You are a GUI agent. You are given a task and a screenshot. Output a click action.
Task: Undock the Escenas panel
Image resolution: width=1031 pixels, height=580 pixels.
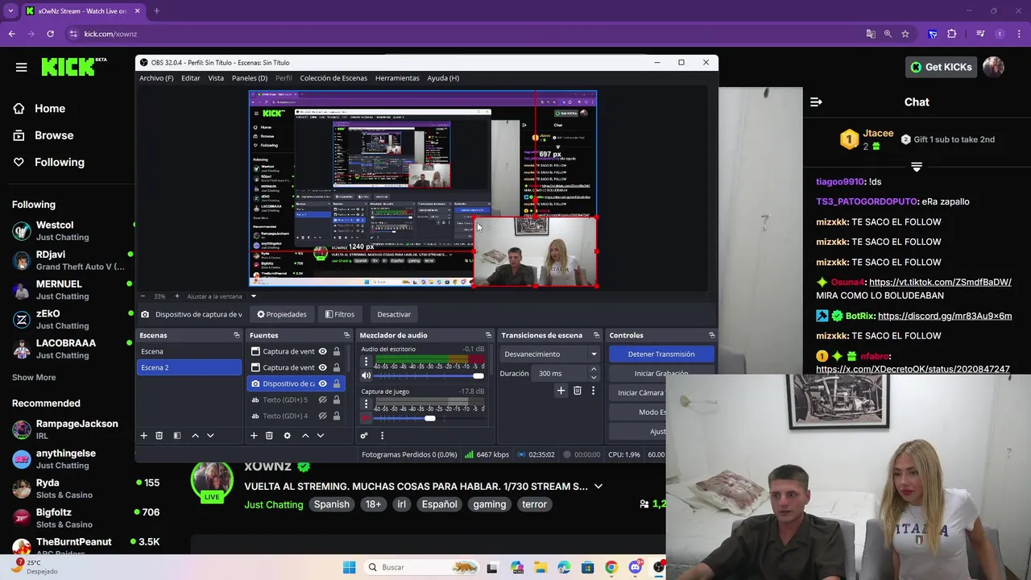pos(237,335)
